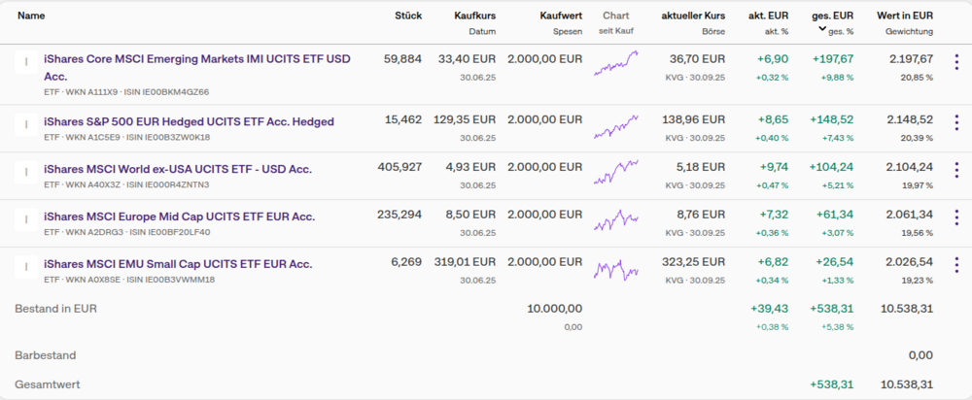Sort by Wert in EUR column header
The height and width of the screenshot is (400, 972).
904,16
